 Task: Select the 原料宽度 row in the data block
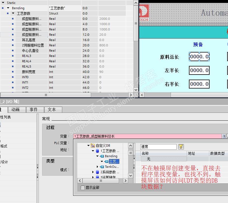pos(67,72)
